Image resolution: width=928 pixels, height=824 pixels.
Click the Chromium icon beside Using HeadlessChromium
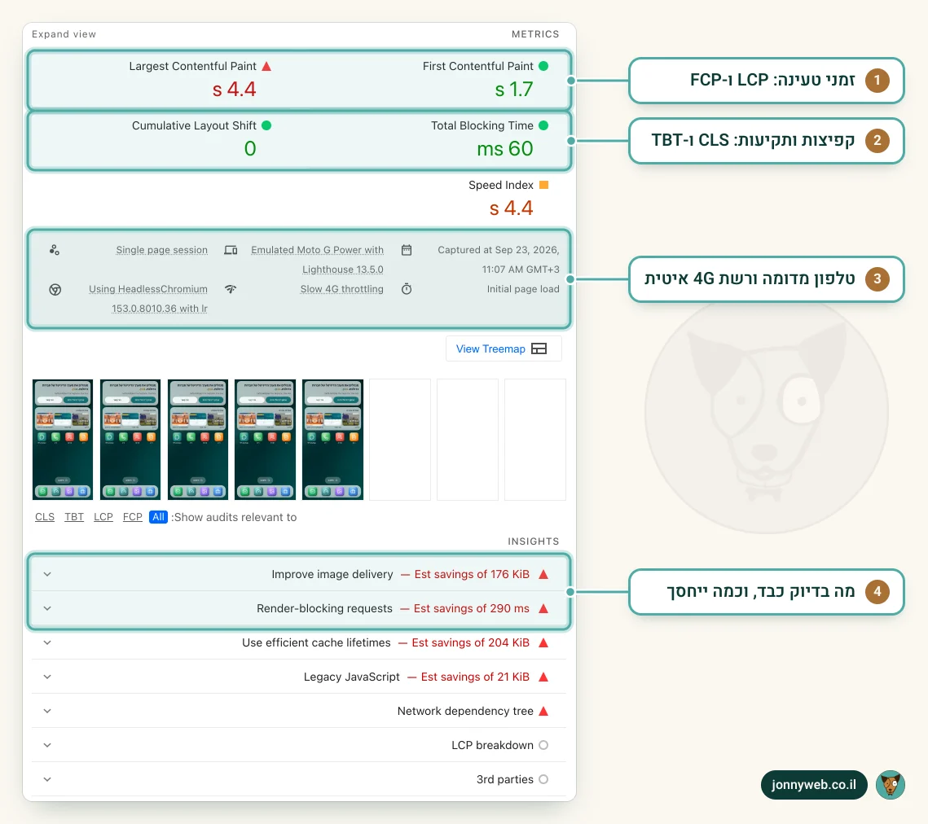[55, 289]
